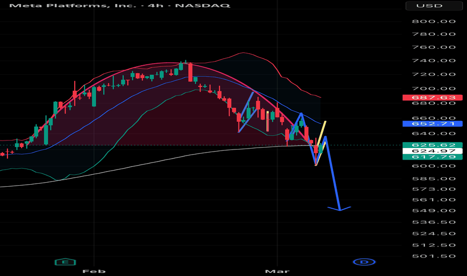Viewport: 467px width, 276px height.
Task: Click the 585.00 price scale value
Action: [x=433, y=179]
